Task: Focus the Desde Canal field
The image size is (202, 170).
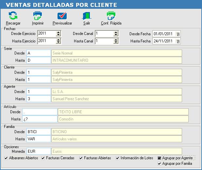Action: point(105,34)
